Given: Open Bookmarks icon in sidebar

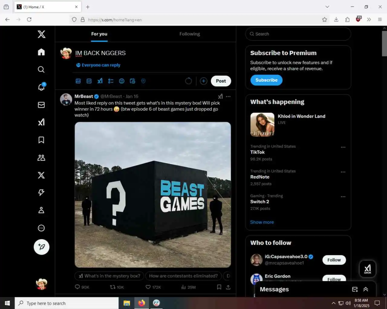Looking at the screenshot, I should 41,140.
